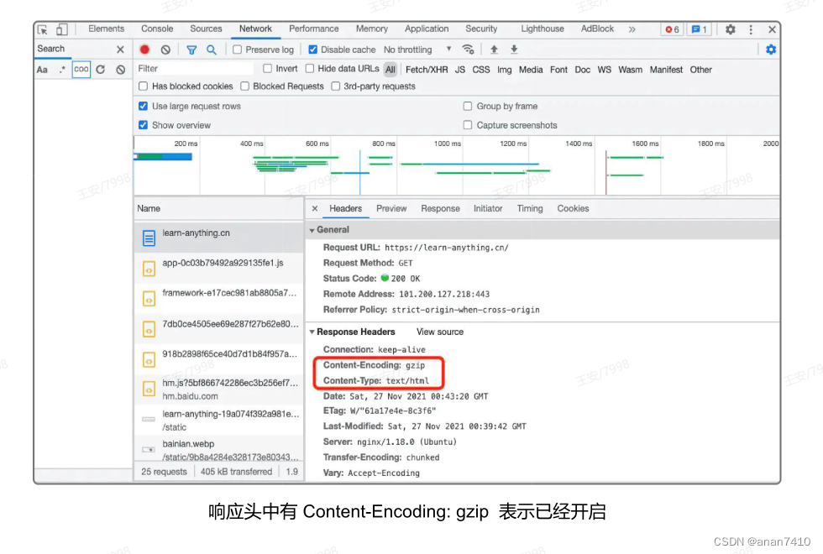This screenshot has height=554, width=823.
Task: Enable Blocked Requests checkbox
Action: [244, 86]
